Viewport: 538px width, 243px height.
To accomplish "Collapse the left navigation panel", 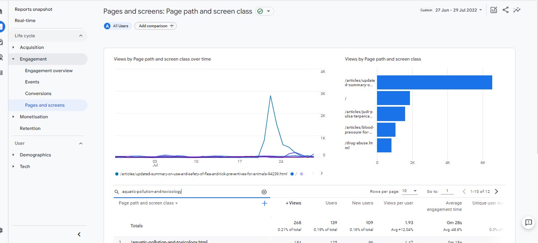I will point(79,234).
